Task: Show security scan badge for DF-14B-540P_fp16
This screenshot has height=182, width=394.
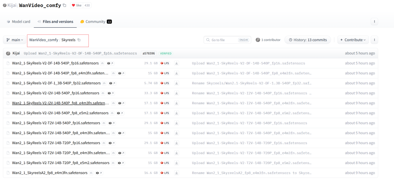Action: (x=103, y=63)
